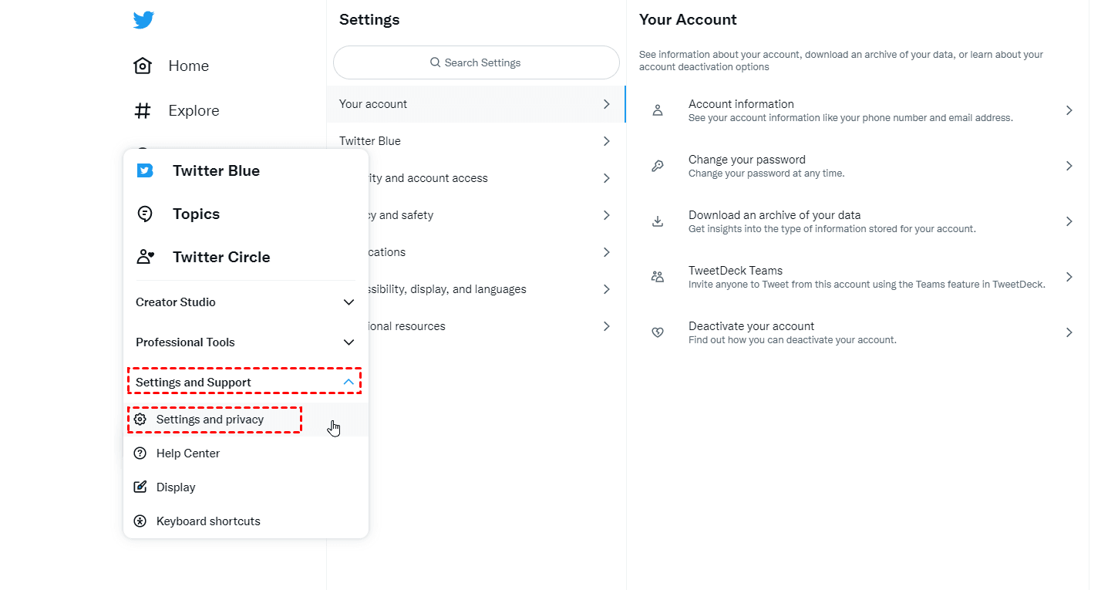The image size is (1118, 590).
Task: Select Settings and privacy menu entry
Action: [x=210, y=420]
